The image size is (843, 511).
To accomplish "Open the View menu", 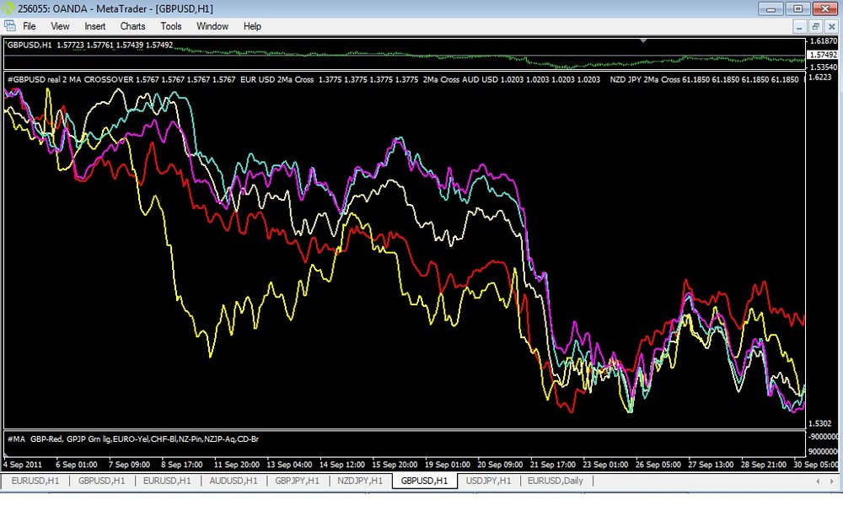I will point(60,26).
